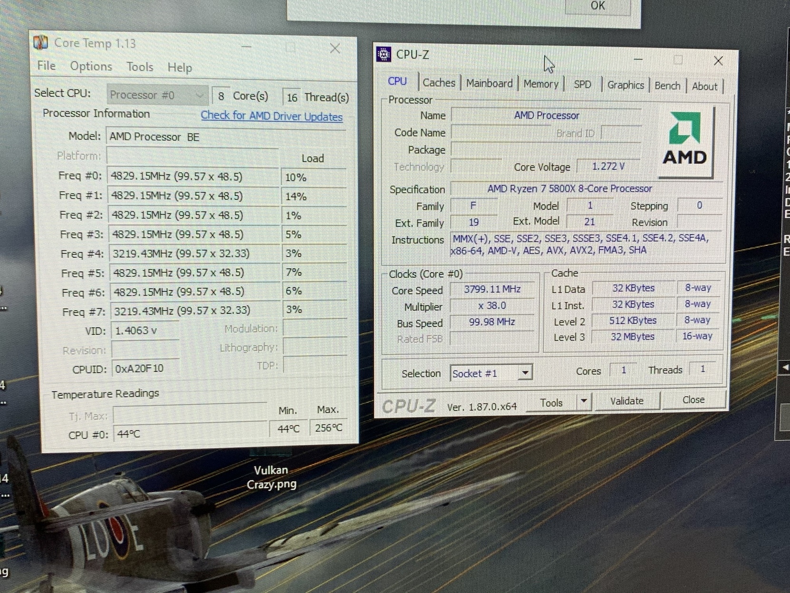
Task: Minimize the CPU-Z window
Action: coord(638,60)
